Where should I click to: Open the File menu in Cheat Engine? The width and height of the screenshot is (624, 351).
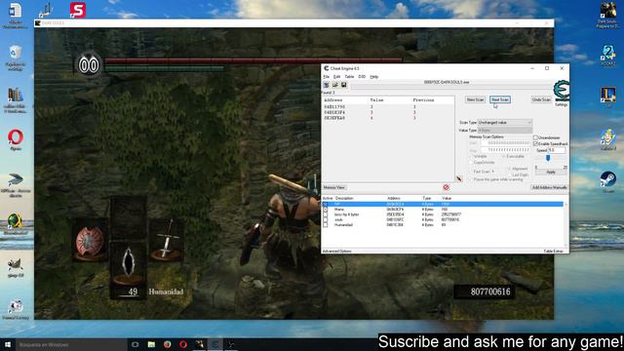(x=327, y=76)
